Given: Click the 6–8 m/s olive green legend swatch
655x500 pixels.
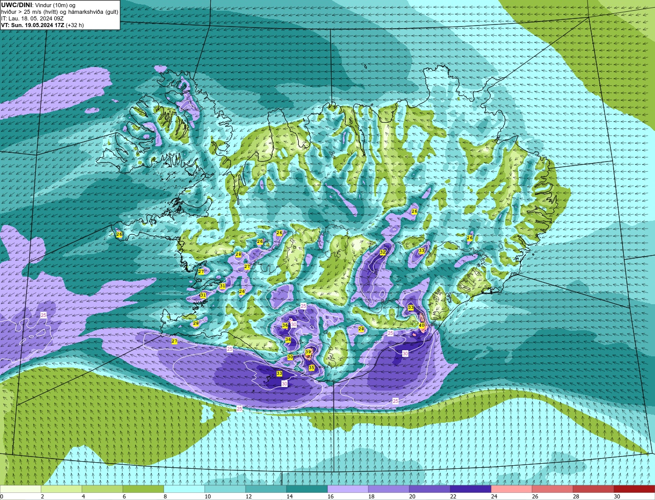Looking at the screenshot, I should tap(144, 489).
